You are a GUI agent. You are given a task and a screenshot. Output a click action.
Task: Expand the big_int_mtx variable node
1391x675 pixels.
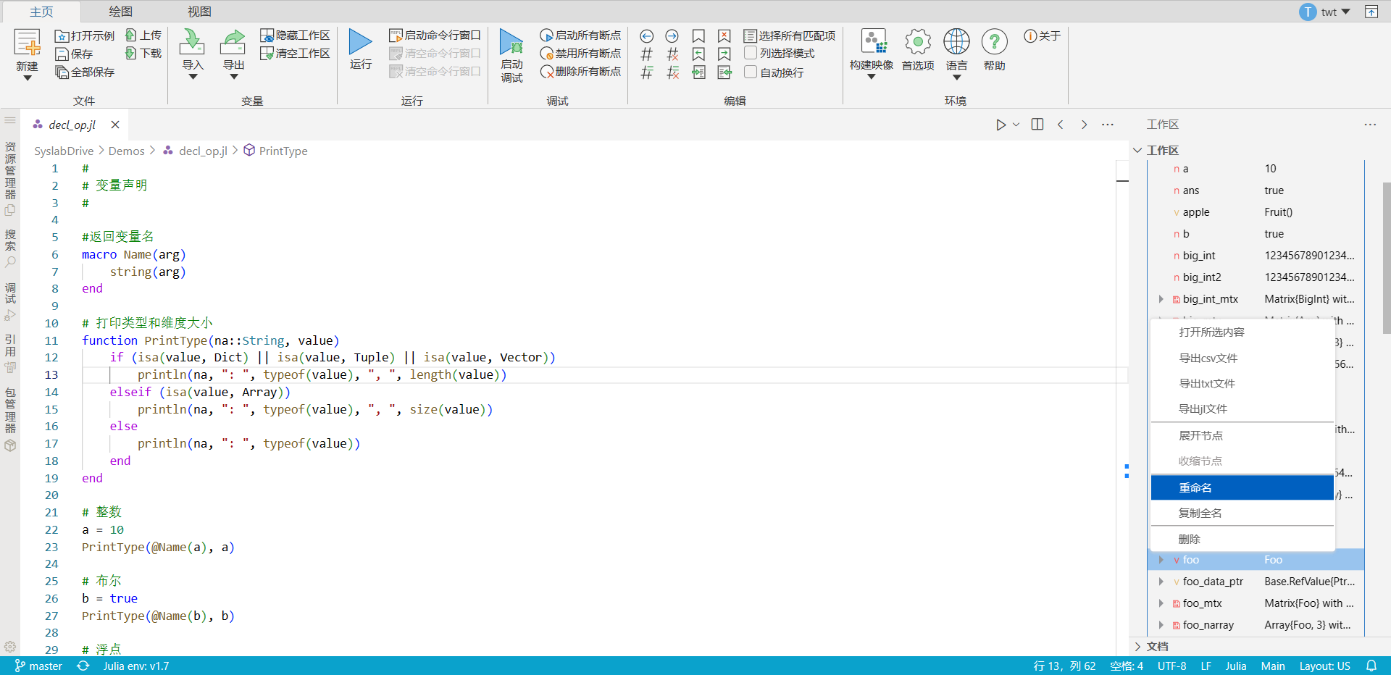[x=1161, y=299]
